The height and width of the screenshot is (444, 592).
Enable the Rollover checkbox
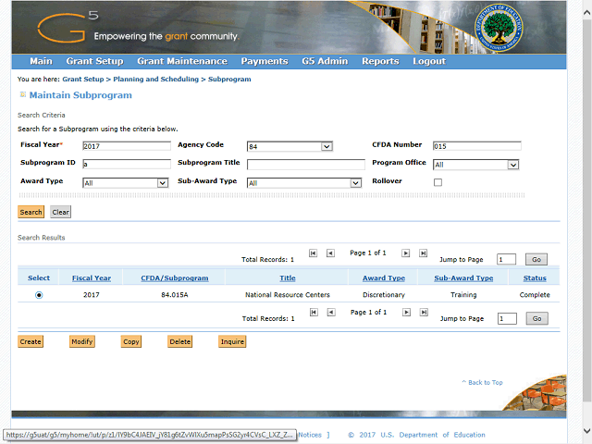click(438, 182)
